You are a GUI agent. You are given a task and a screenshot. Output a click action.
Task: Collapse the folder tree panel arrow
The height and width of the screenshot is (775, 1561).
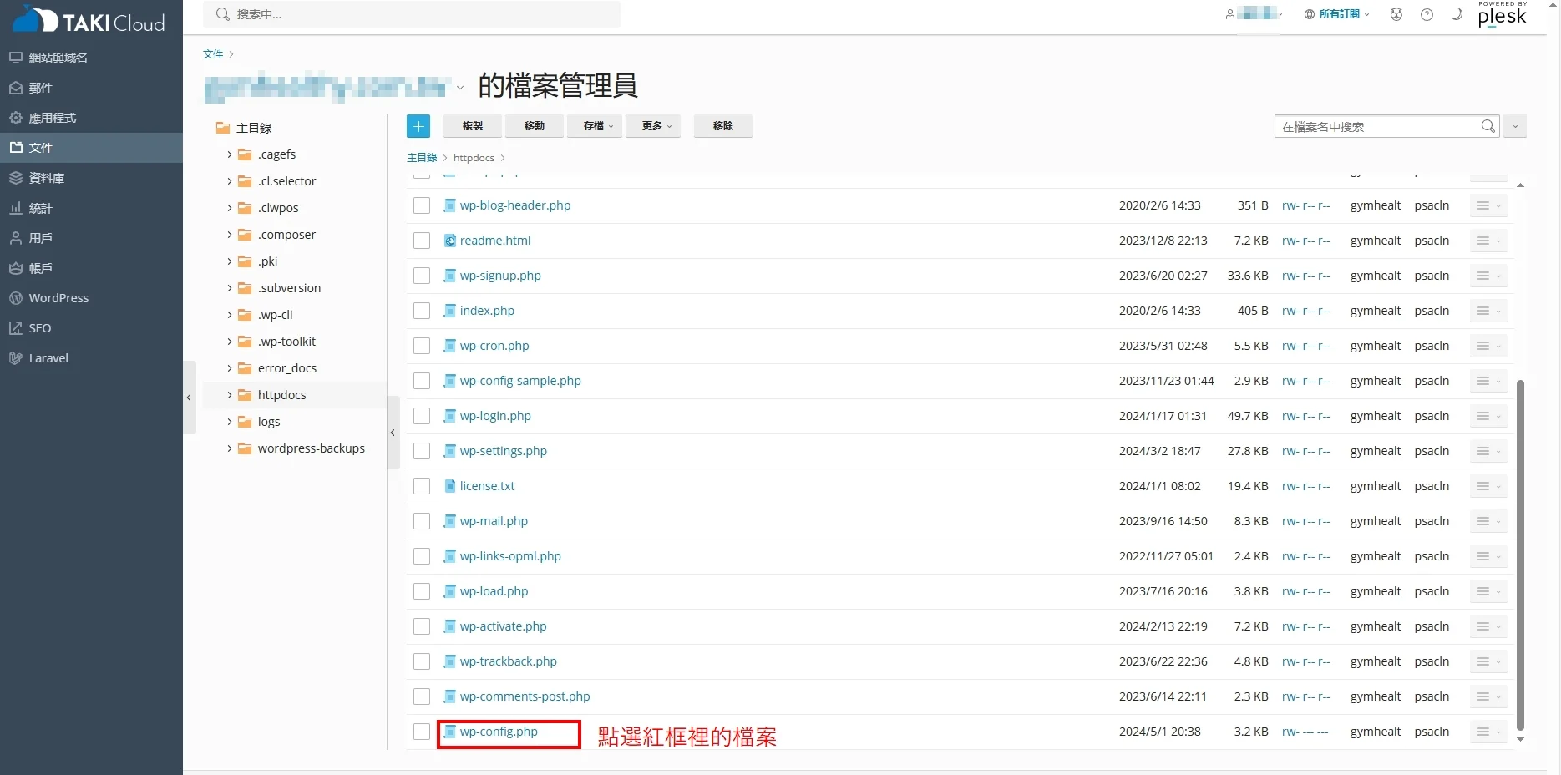click(x=393, y=433)
